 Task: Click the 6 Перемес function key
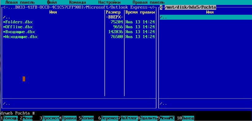(108, 118)
